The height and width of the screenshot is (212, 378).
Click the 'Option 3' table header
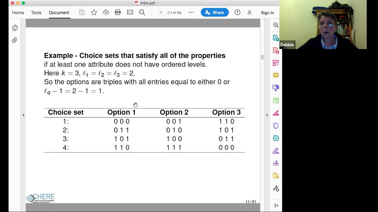(227, 112)
